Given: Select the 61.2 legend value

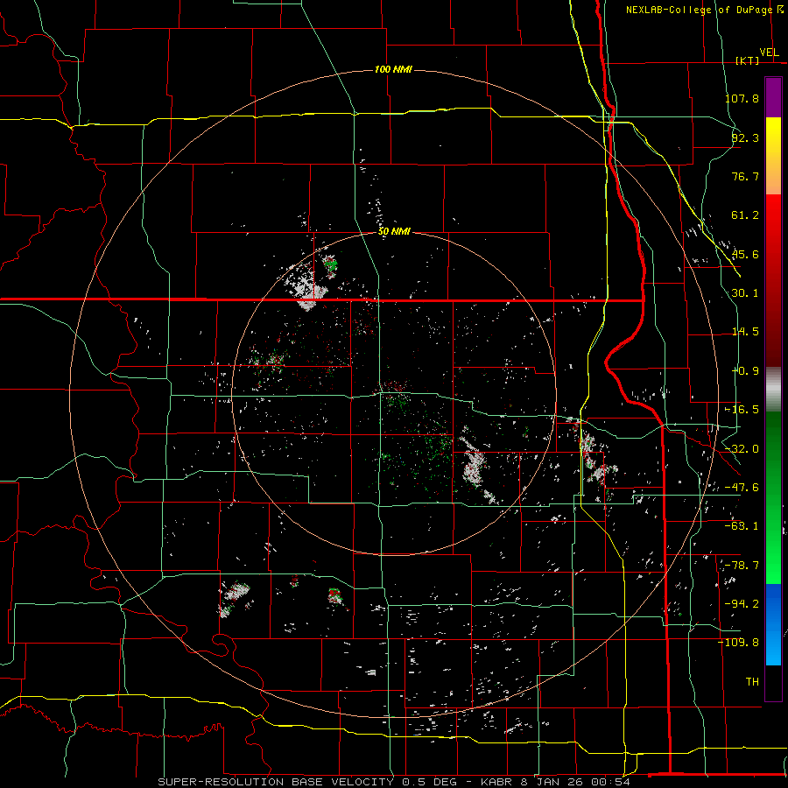Looking at the screenshot, I should coord(745,215).
